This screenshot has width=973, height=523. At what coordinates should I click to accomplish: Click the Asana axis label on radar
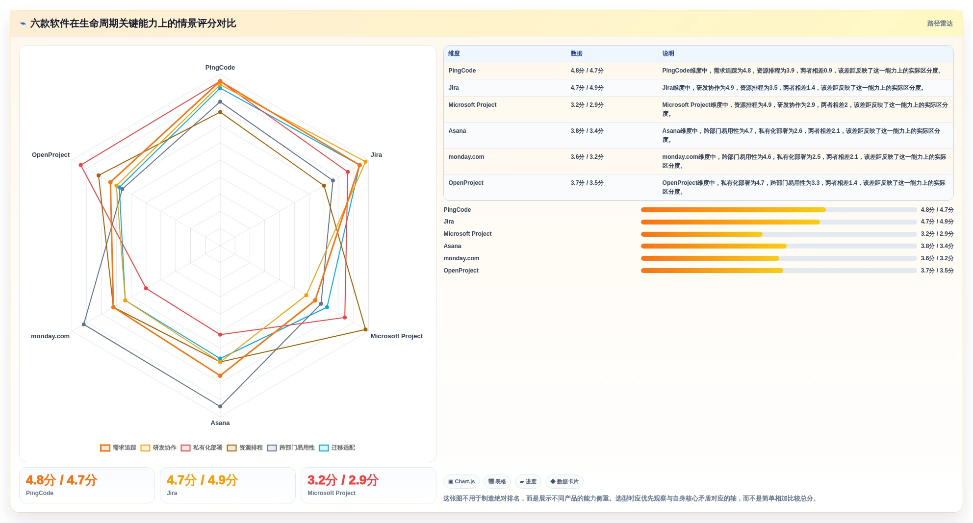(220, 423)
